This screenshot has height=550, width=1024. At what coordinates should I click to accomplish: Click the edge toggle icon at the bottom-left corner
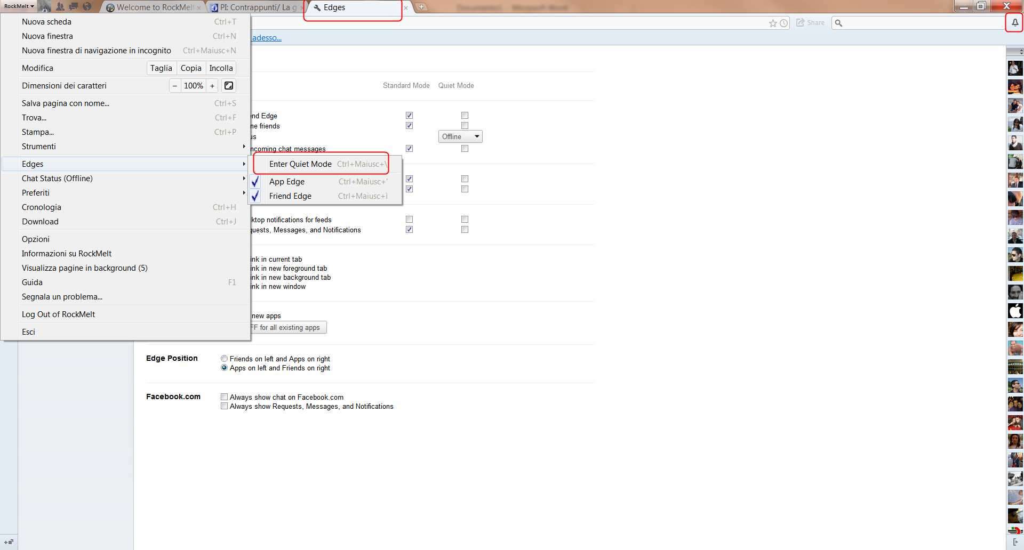(x=9, y=542)
